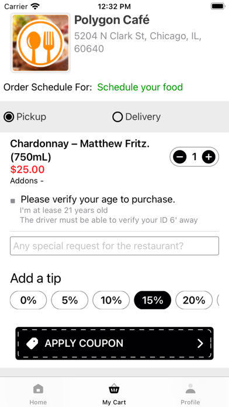This screenshot has height=407, width=229.
Task: Select the 15% tip option
Action: (x=152, y=301)
